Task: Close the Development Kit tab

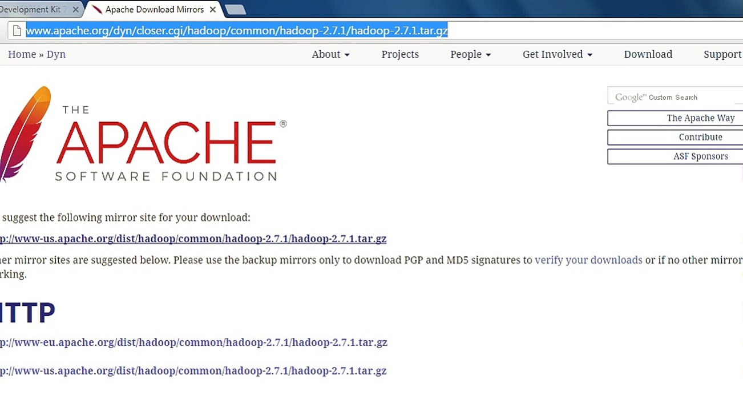Action: (x=75, y=10)
